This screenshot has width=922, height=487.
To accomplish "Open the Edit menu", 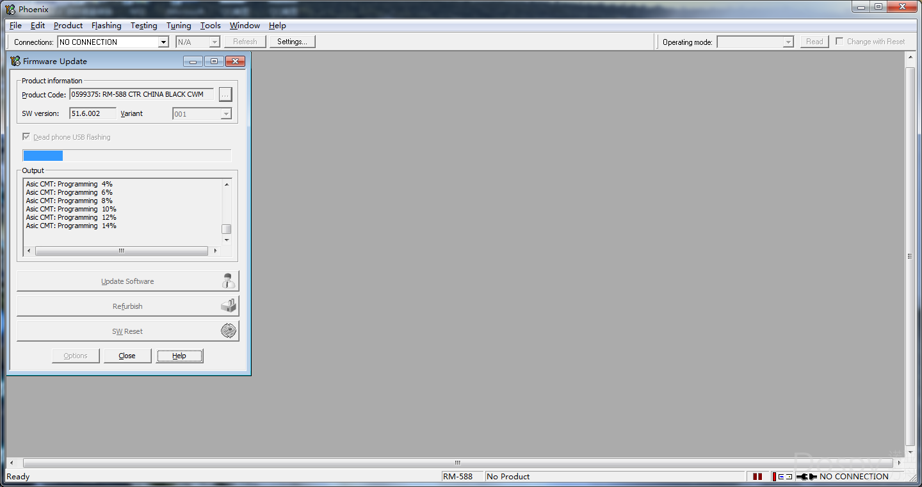I will pos(38,26).
